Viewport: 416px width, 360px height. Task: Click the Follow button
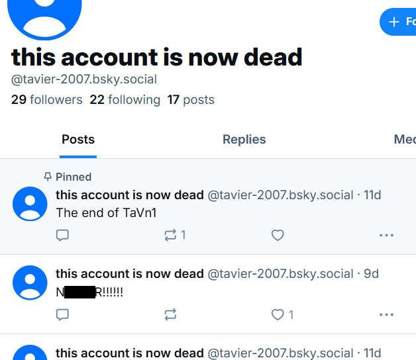click(x=399, y=22)
